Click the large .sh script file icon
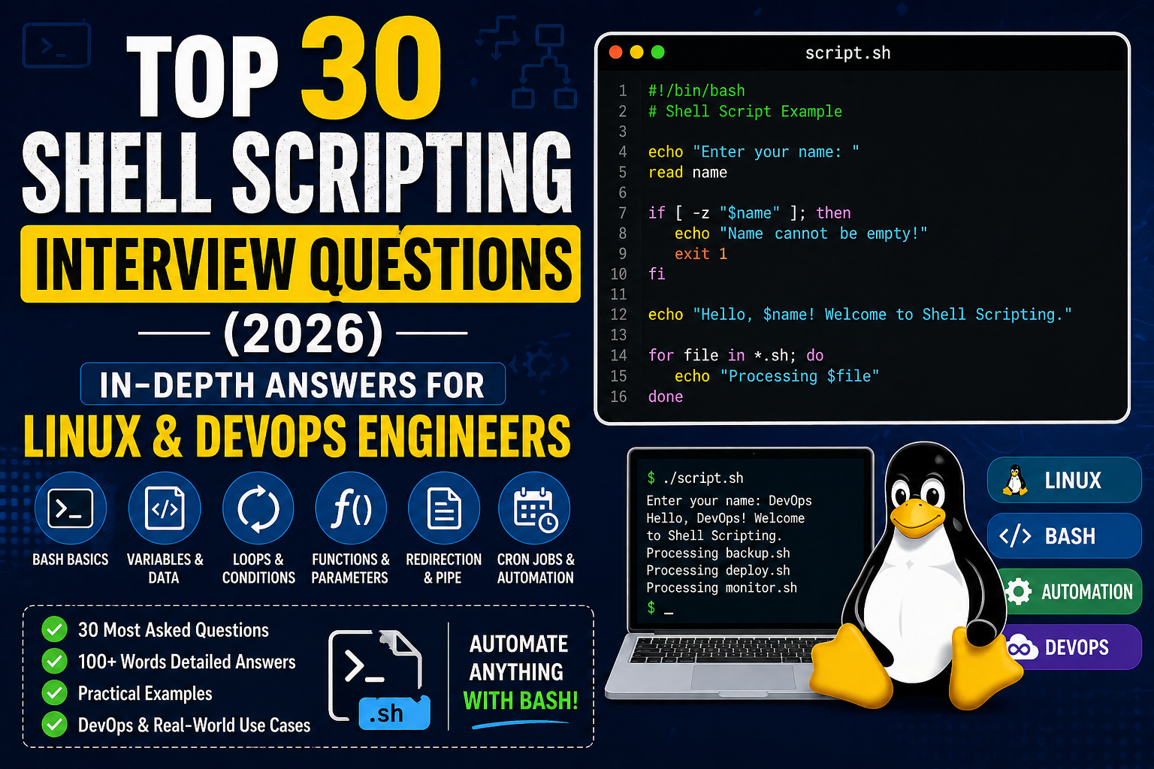The height and width of the screenshot is (769, 1154). (379, 680)
